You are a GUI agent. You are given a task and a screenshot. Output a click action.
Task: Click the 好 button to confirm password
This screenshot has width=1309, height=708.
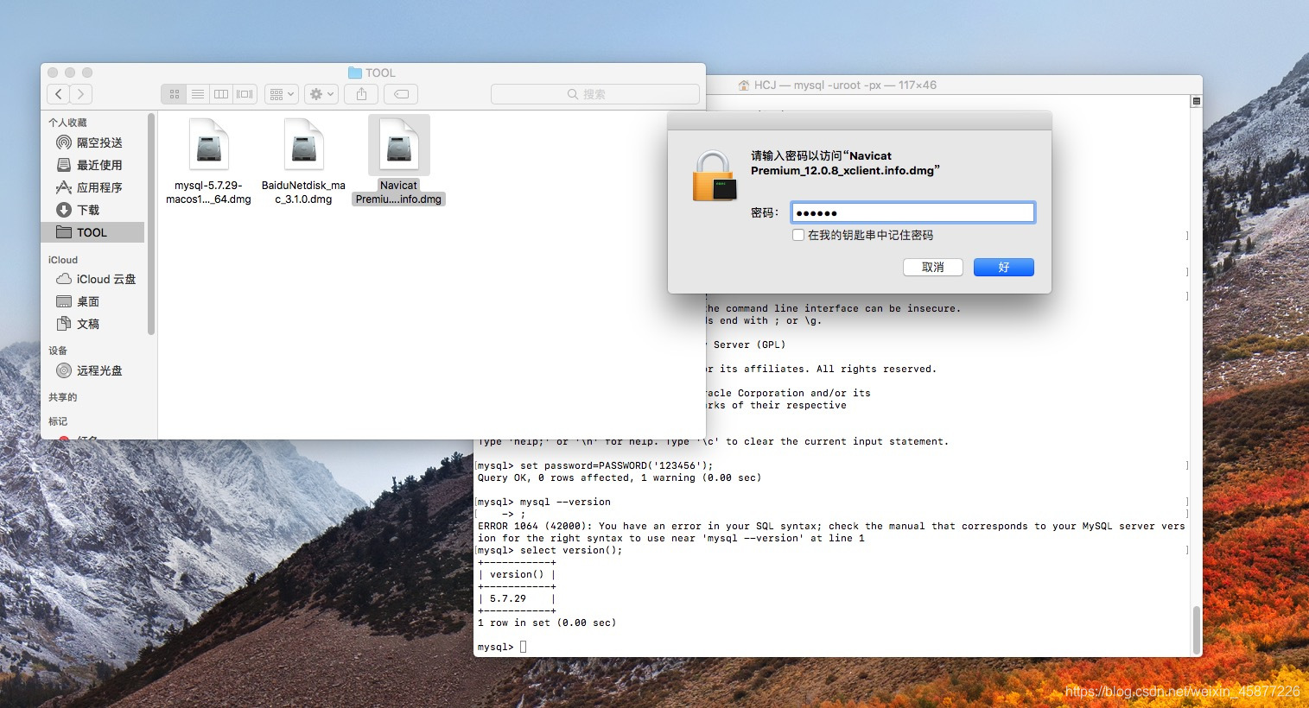coord(1004,268)
